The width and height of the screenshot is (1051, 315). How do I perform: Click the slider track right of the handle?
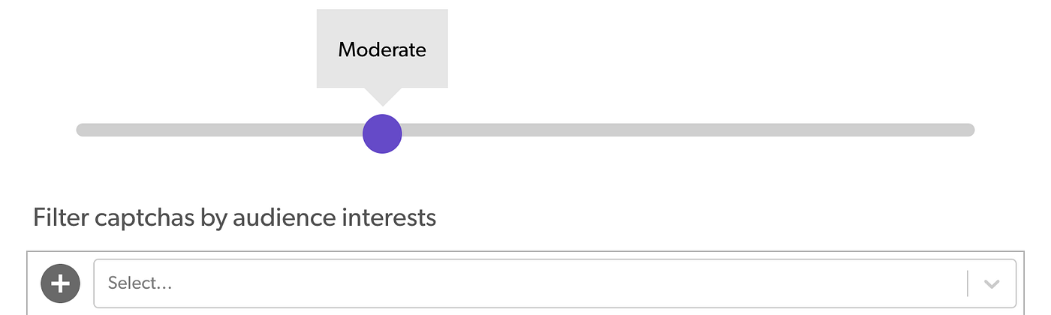(676, 130)
